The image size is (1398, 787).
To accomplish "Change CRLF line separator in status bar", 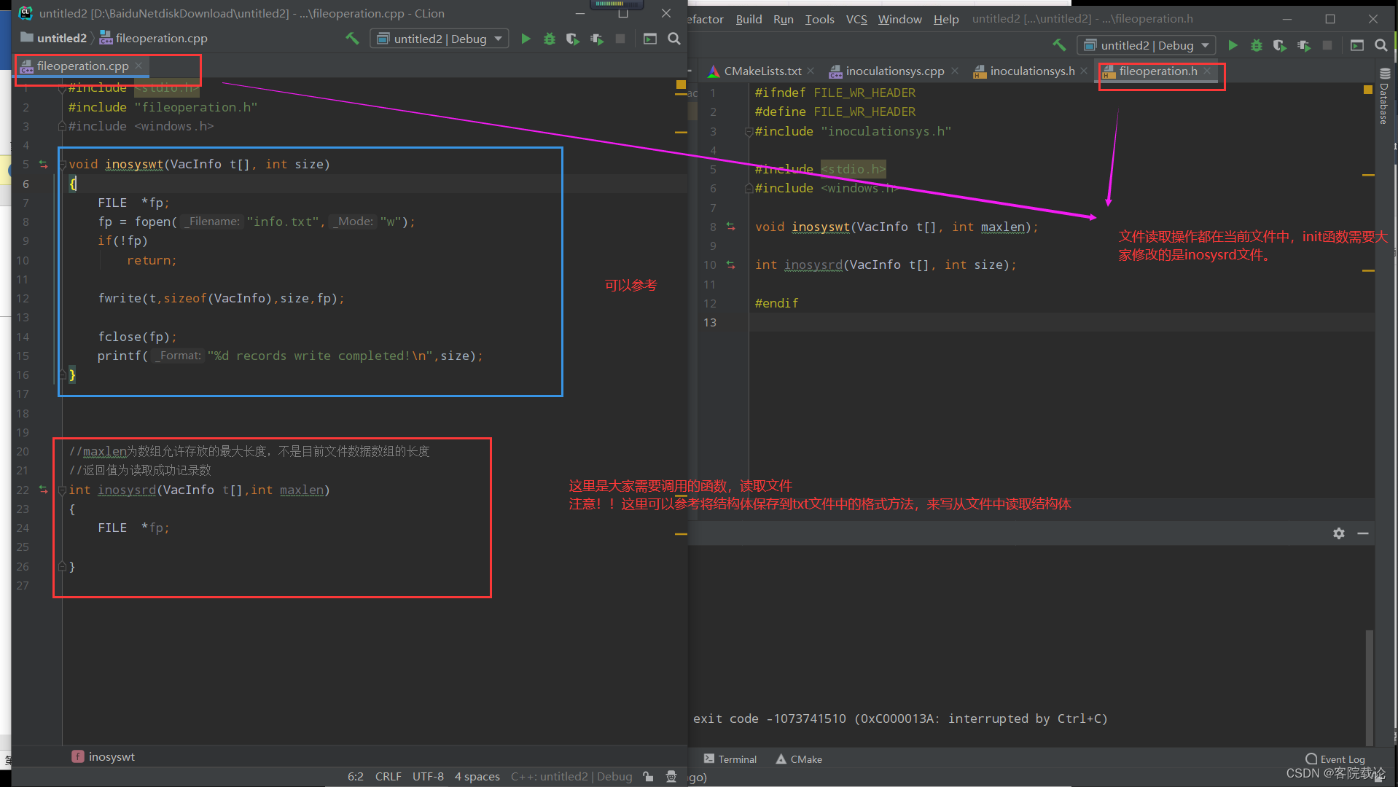I will 388,777.
